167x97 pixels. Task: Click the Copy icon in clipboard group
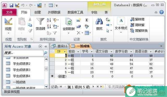pyautogui.click(x=30, y=25)
